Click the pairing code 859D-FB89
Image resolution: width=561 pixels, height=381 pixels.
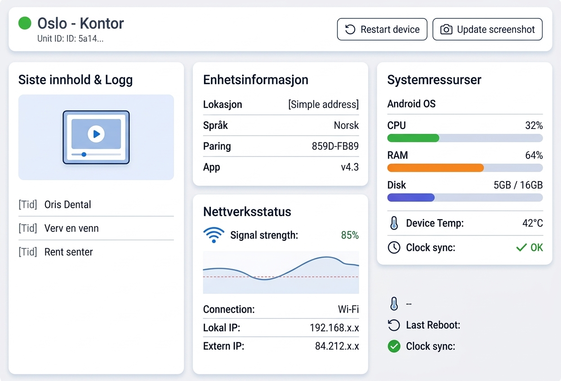(x=335, y=146)
